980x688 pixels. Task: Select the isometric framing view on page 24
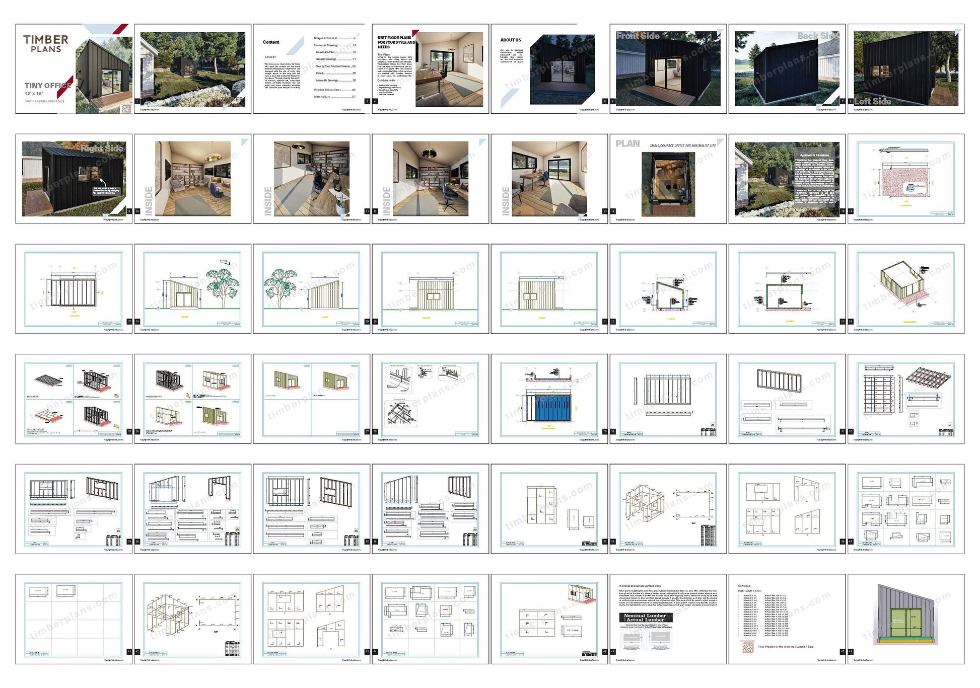[905, 289]
